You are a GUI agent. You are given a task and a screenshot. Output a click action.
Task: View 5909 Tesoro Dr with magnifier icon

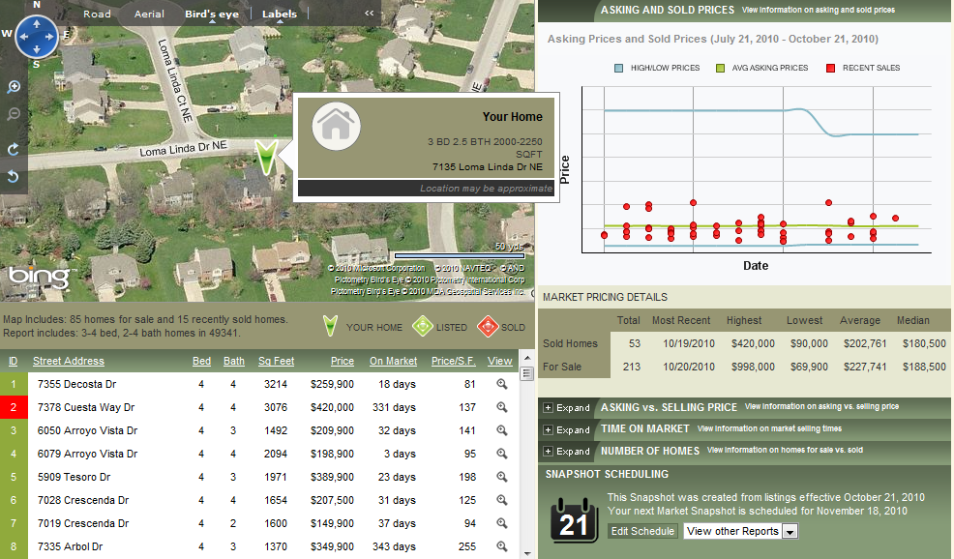502,476
